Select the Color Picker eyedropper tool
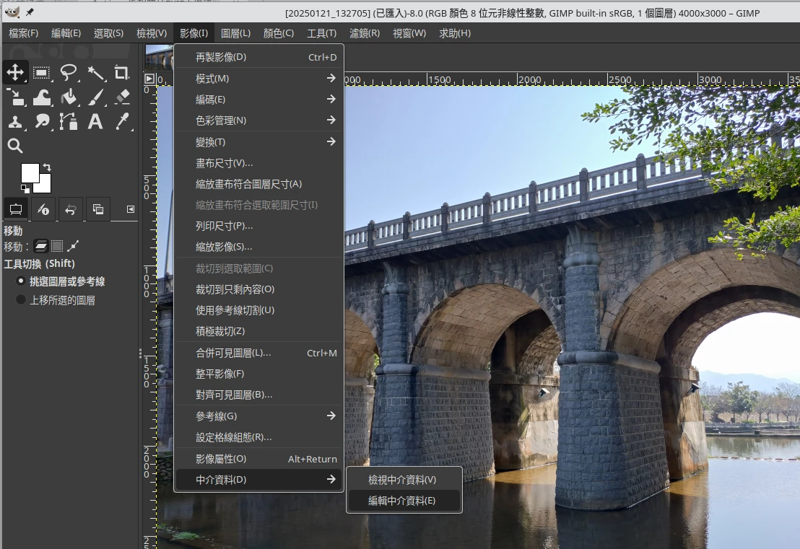 (x=121, y=122)
